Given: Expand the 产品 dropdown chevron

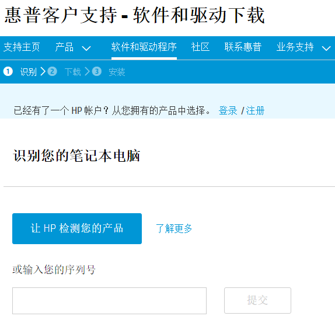Looking at the screenshot, I should coord(86,48).
